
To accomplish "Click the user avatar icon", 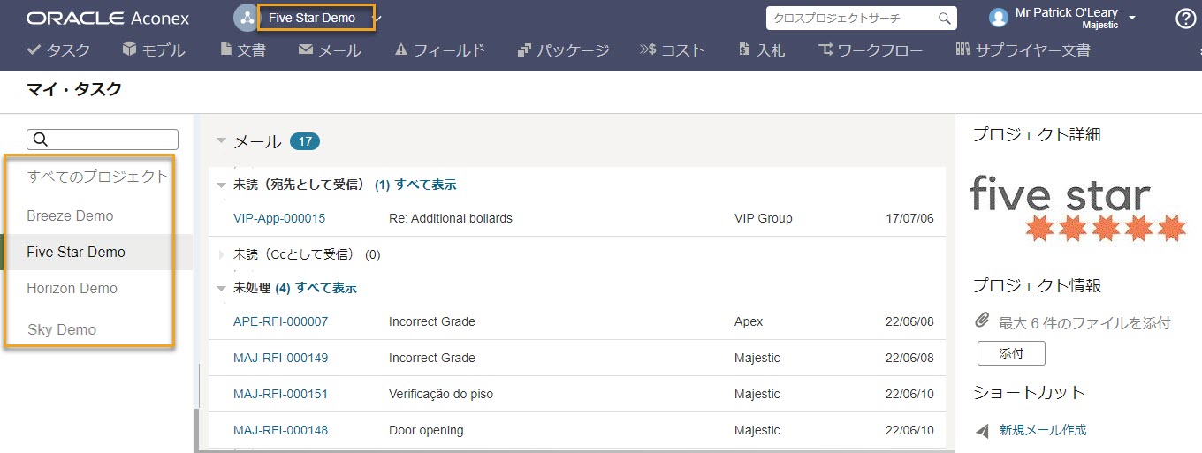I will pyautogui.click(x=999, y=18).
